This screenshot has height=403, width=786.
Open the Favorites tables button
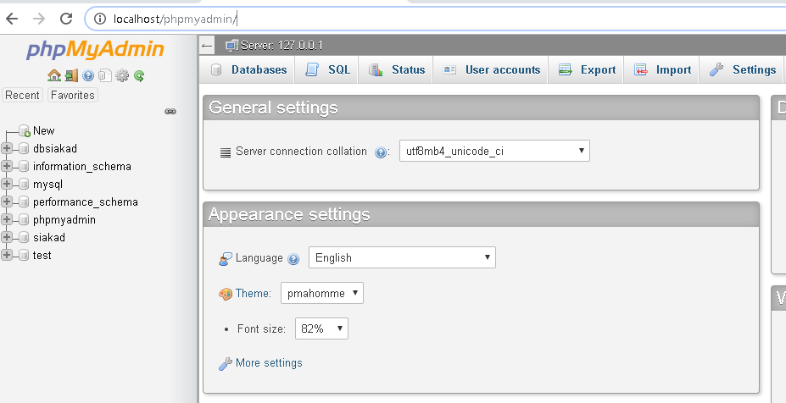tap(73, 95)
